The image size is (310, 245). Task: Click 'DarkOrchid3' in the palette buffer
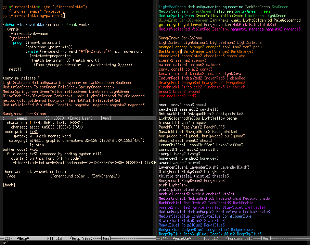coord(219,203)
